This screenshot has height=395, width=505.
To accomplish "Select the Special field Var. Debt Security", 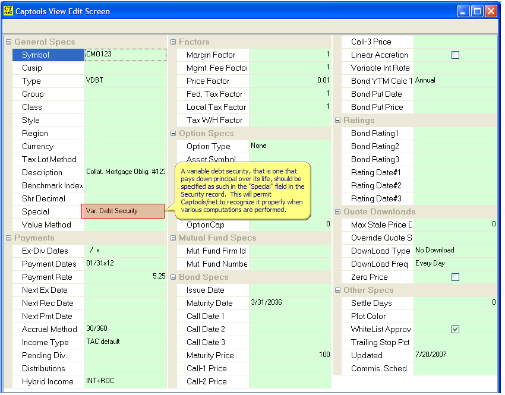I will [122, 211].
